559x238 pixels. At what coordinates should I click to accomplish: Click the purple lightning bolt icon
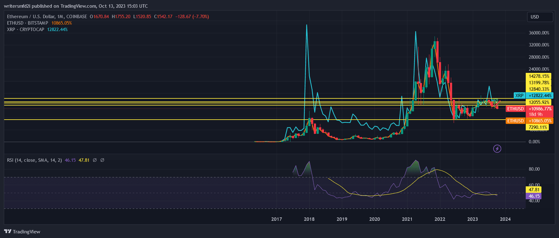(x=497, y=149)
